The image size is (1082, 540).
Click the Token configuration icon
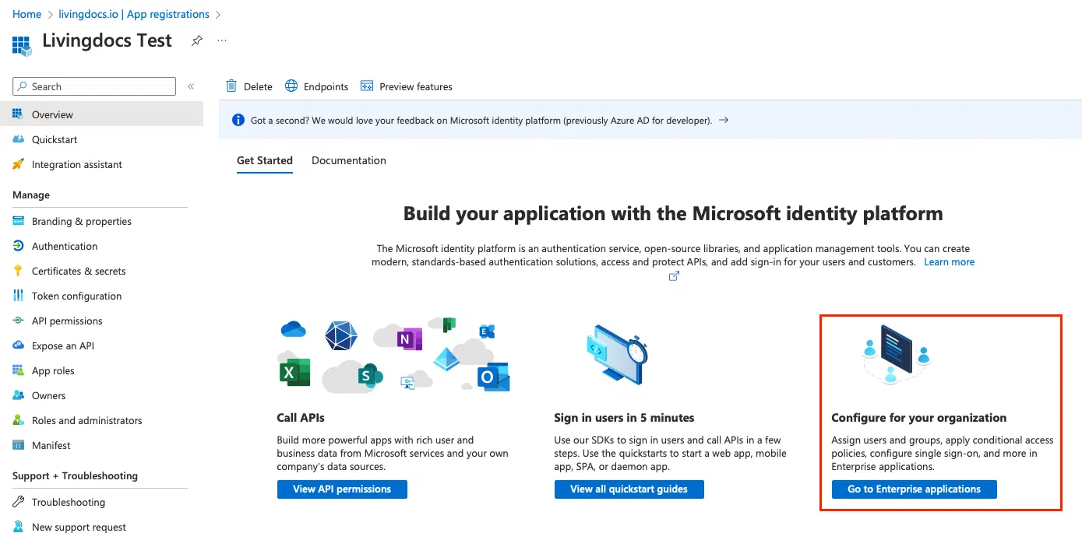pos(18,296)
